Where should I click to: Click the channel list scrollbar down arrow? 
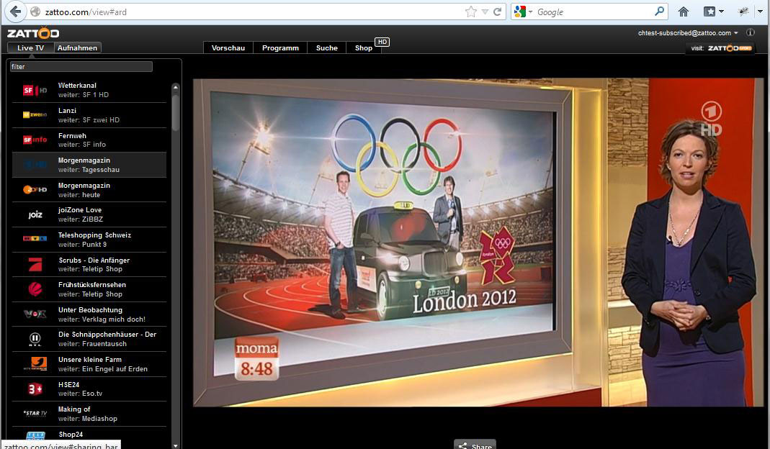[175, 445]
